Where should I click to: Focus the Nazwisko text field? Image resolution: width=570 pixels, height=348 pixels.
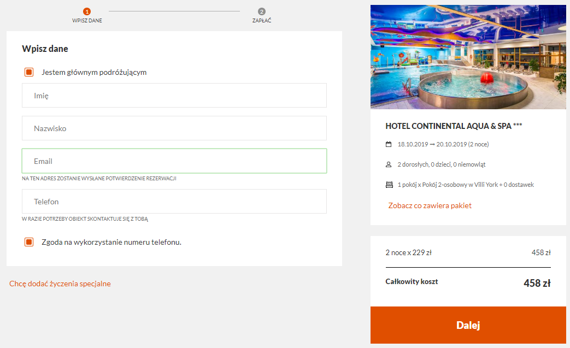[174, 128]
